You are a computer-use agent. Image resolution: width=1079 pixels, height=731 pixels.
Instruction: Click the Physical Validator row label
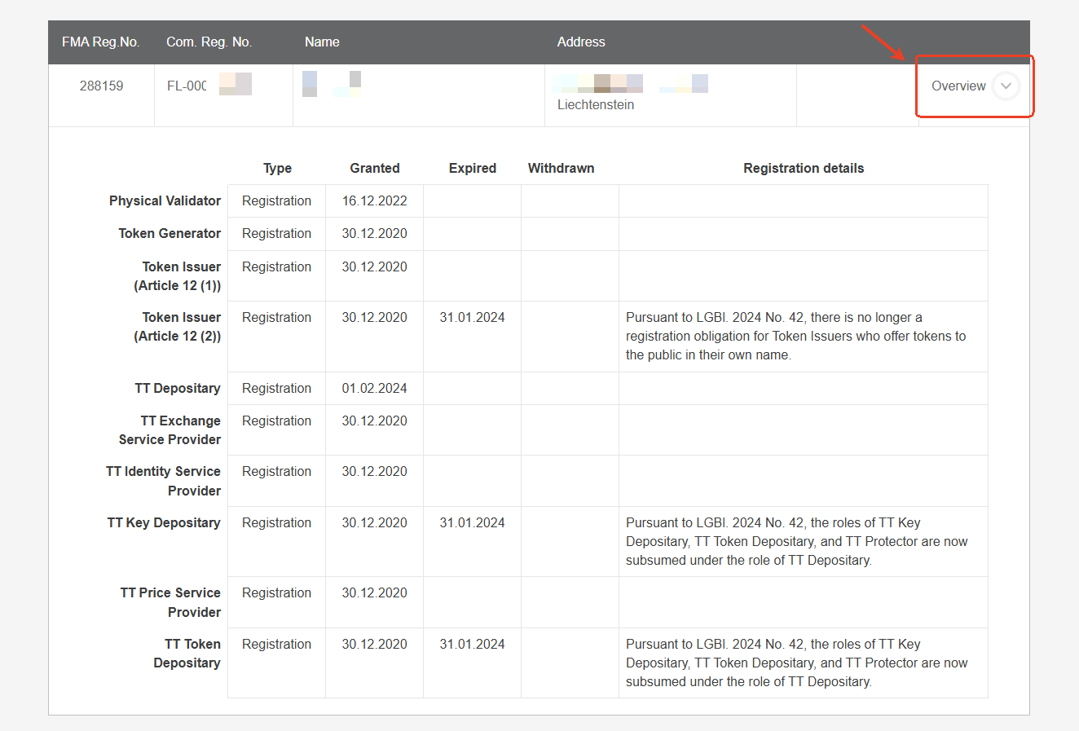tap(165, 201)
